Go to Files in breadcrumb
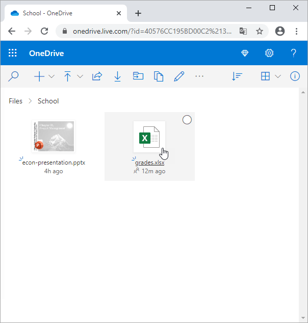This screenshot has height=323, width=308. pos(16,101)
